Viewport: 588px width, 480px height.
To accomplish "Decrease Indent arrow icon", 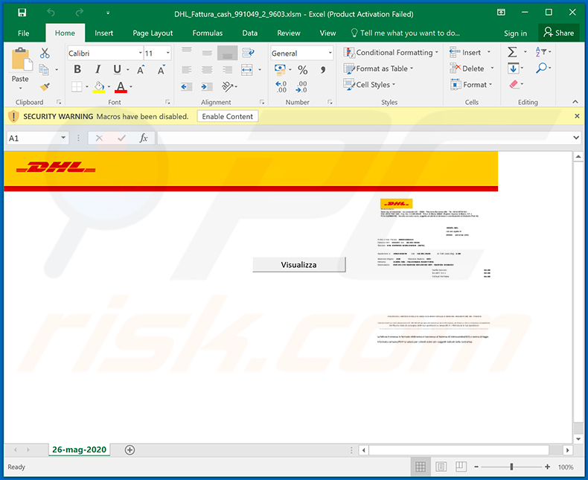I will click(186, 87).
